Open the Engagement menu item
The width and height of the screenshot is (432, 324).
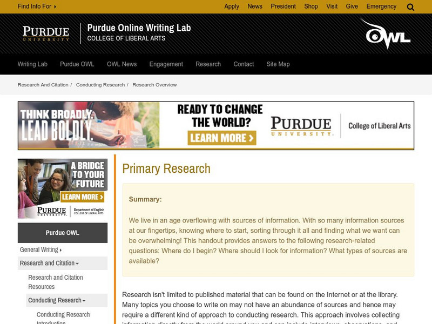coord(166,64)
